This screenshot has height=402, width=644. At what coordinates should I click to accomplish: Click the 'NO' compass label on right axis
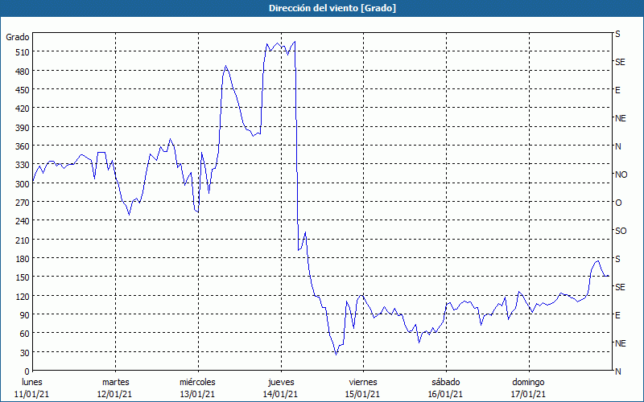click(x=621, y=174)
